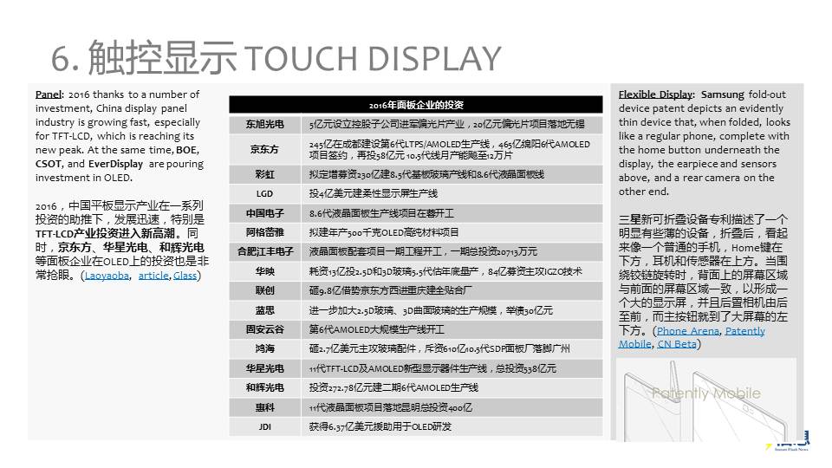Select the slide title '6. 触控显示 TOUCH DISPLAY'

(x=276, y=57)
